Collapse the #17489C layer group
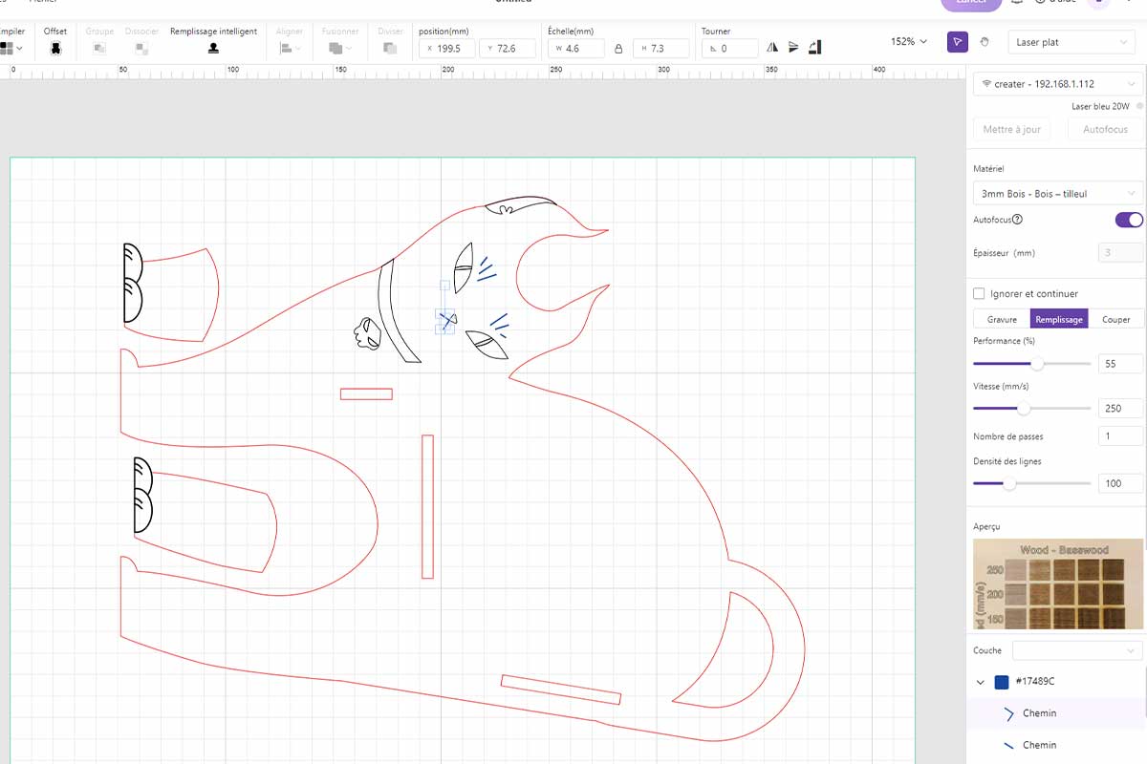The image size is (1147, 764). click(980, 682)
